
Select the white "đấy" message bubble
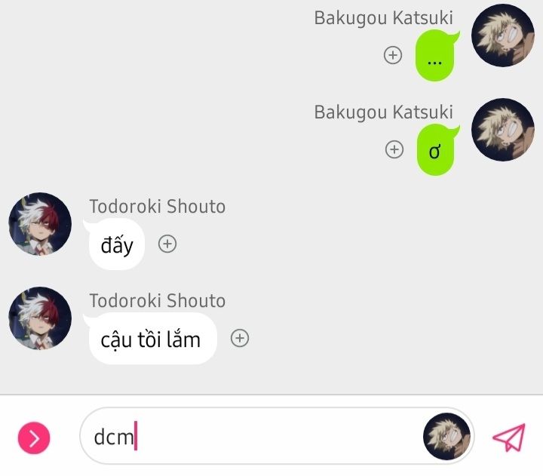click(x=115, y=244)
